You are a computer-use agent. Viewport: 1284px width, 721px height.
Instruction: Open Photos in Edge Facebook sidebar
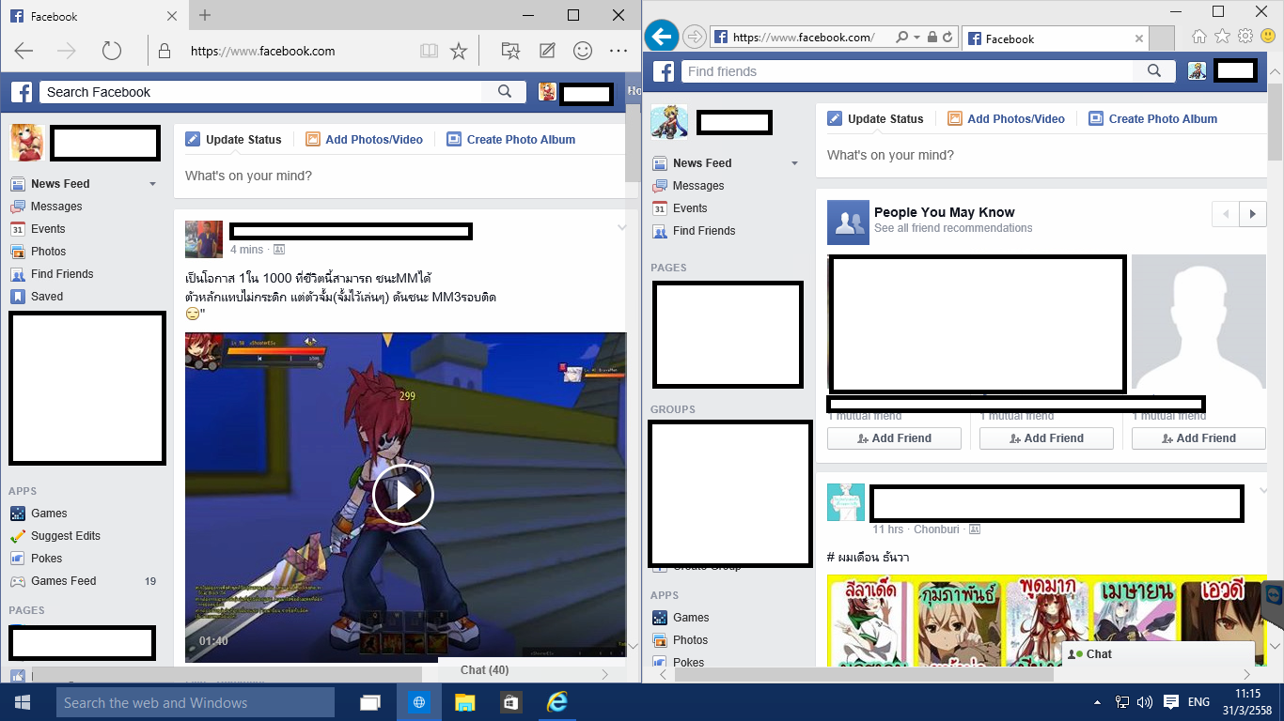pyautogui.click(x=48, y=252)
